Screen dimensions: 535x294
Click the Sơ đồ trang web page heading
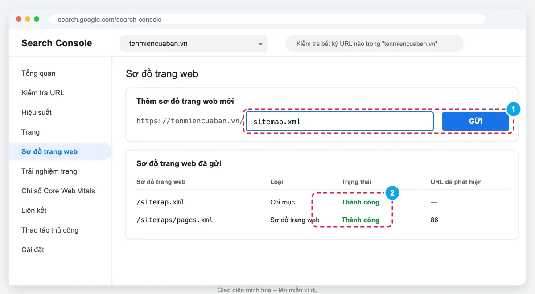click(162, 74)
